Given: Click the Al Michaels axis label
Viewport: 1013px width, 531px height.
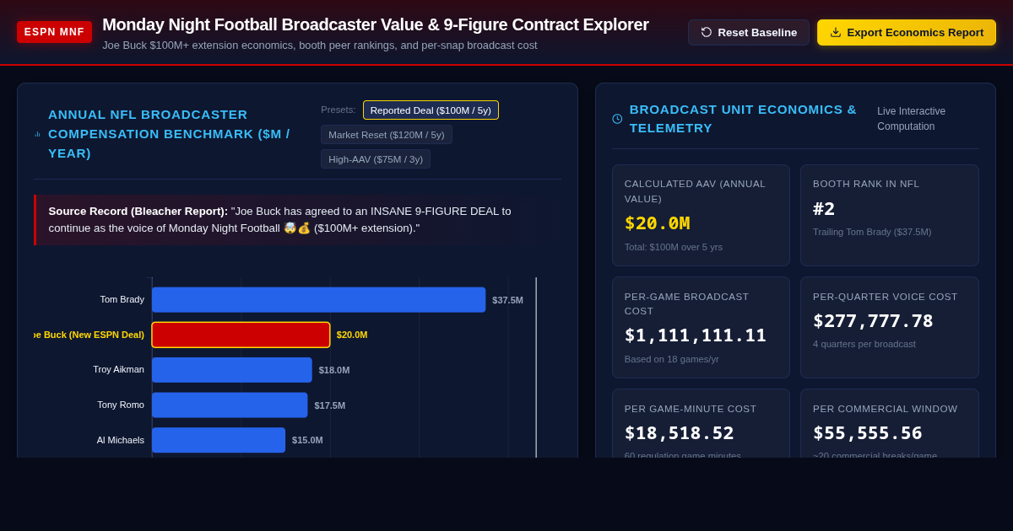Looking at the screenshot, I should click(x=121, y=440).
